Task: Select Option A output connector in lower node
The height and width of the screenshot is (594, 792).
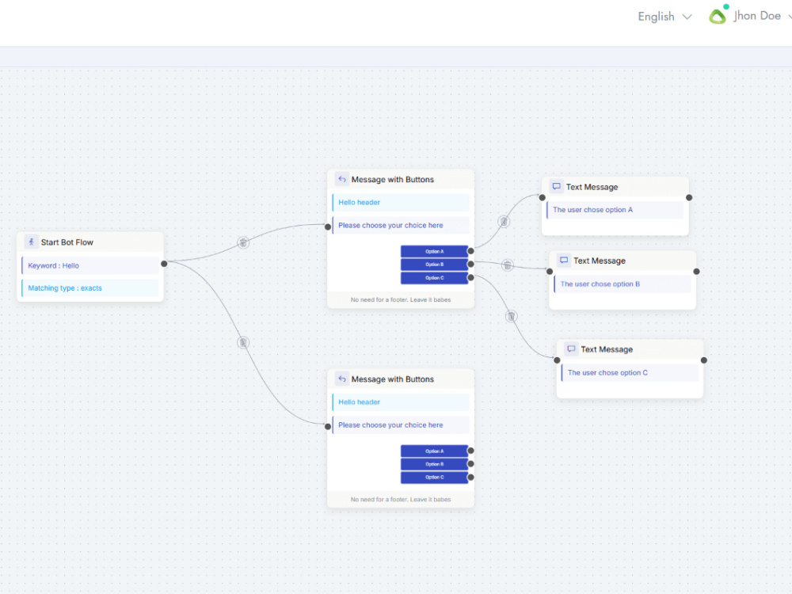Action: click(x=470, y=450)
